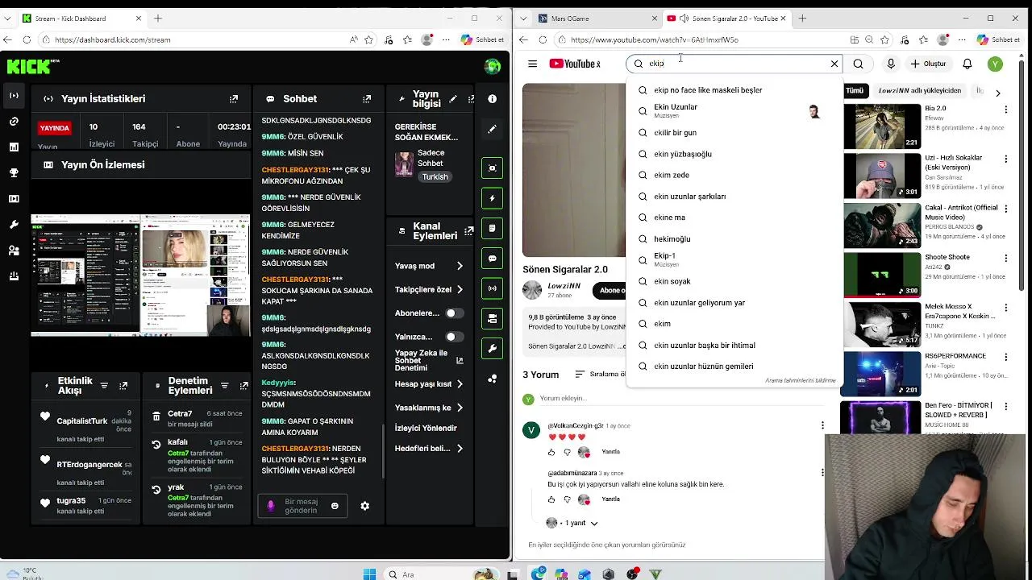Open chat settings gear icon
Image resolution: width=1032 pixels, height=580 pixels.
pyautogui.click(x=364, y=506)
